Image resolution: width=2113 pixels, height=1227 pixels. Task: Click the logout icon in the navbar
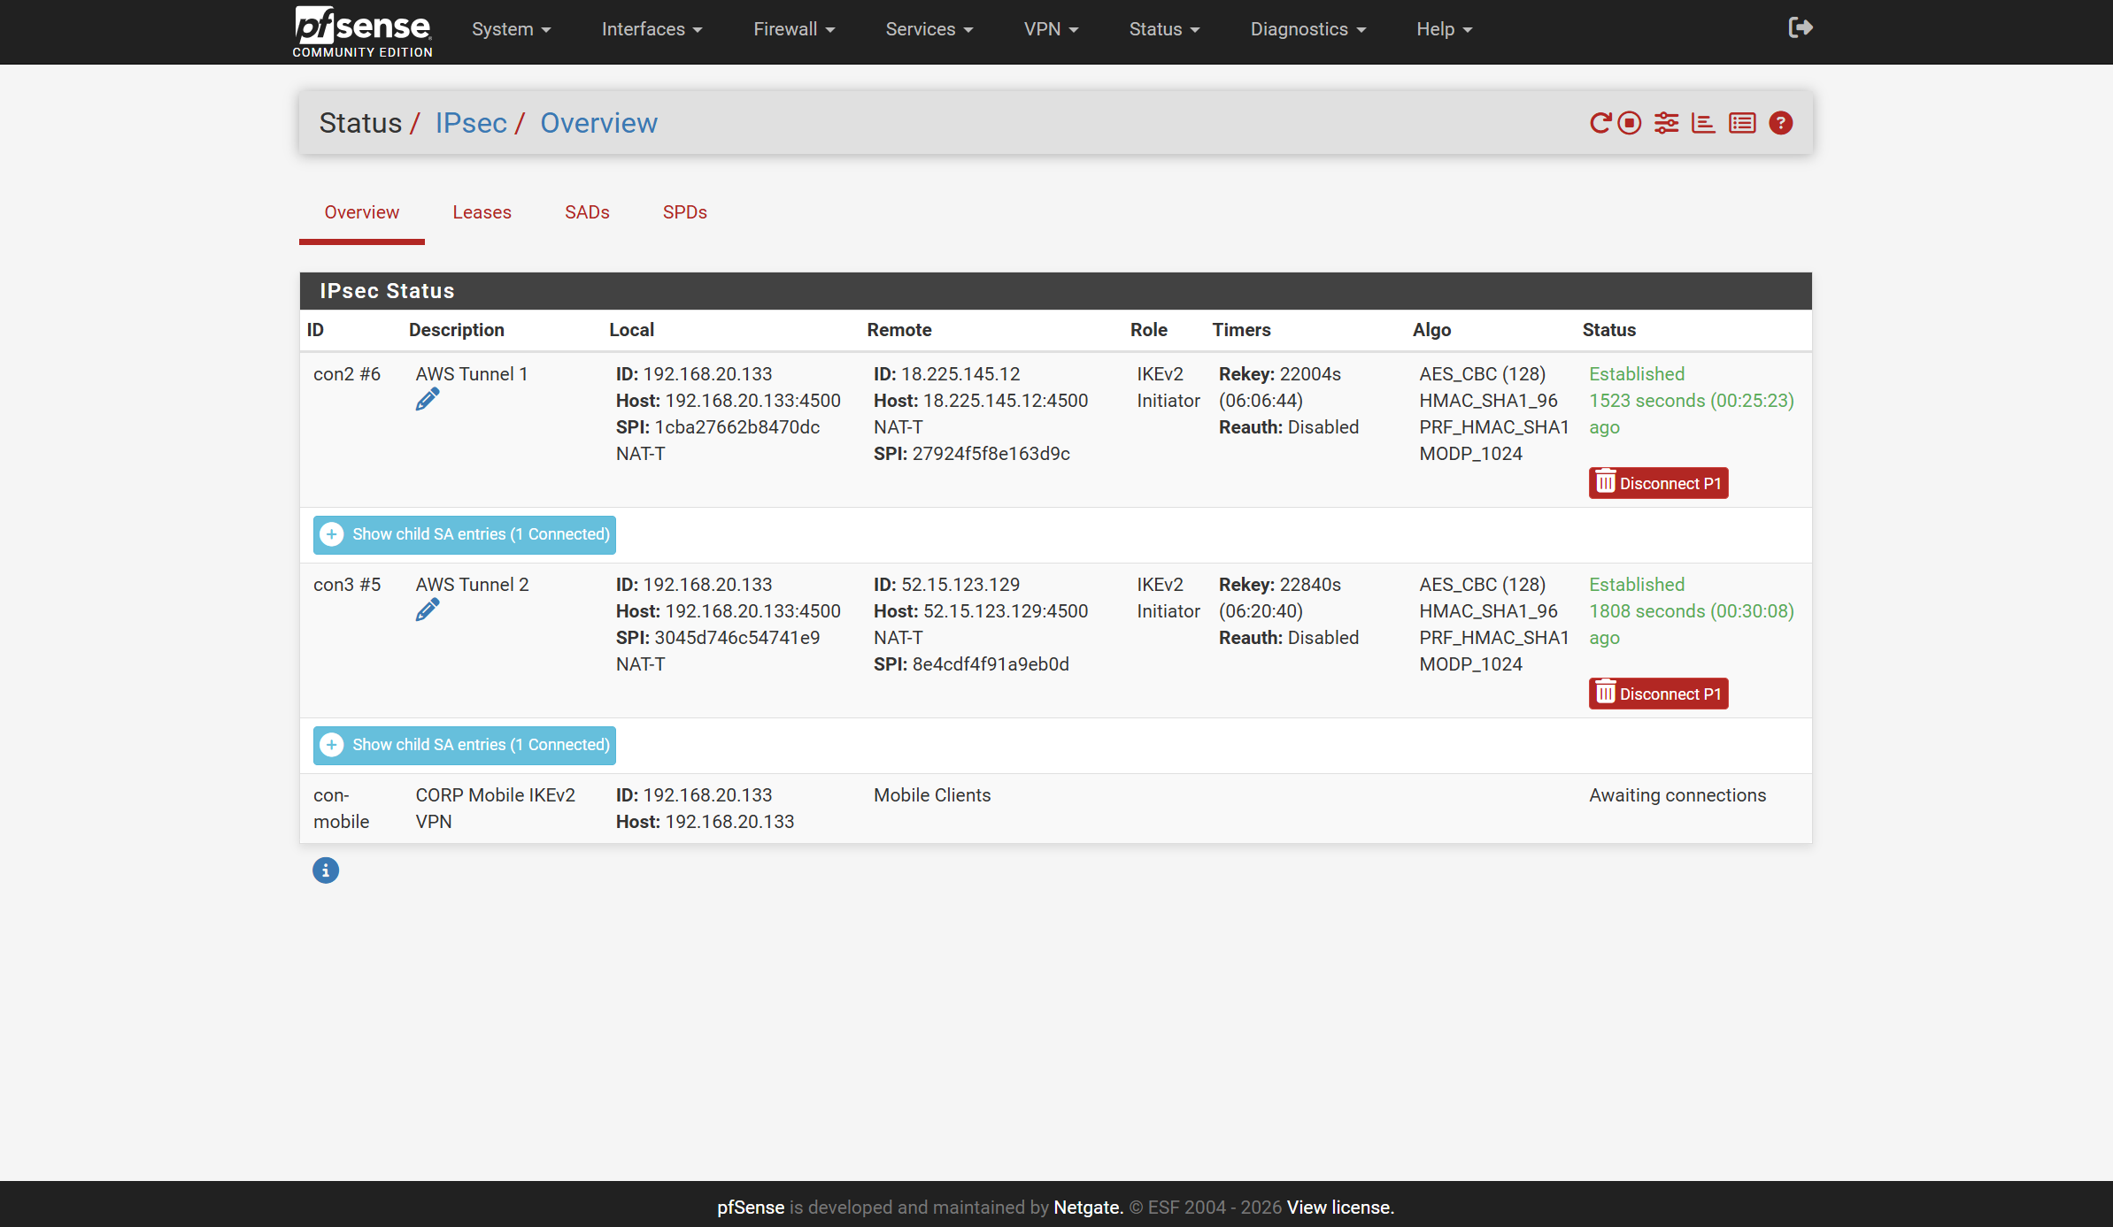1800,28
